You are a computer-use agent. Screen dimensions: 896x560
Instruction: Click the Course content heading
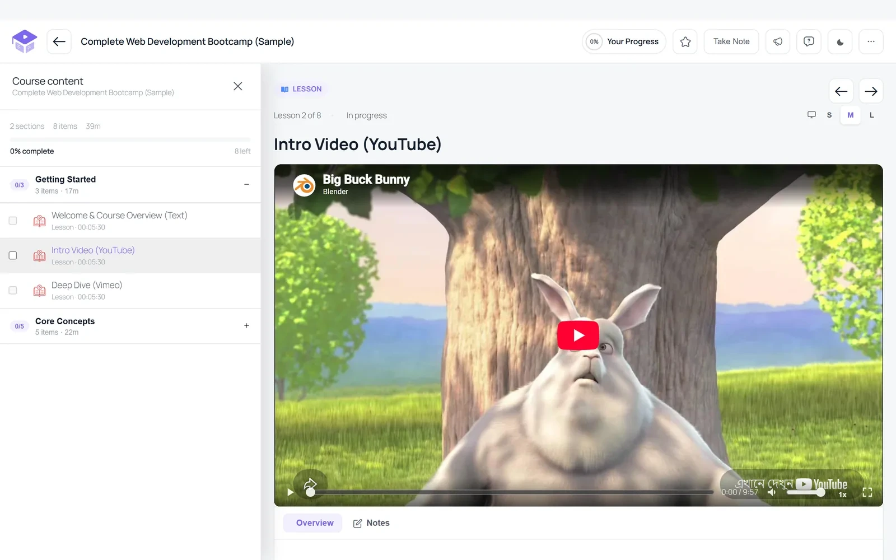(48, 81)
